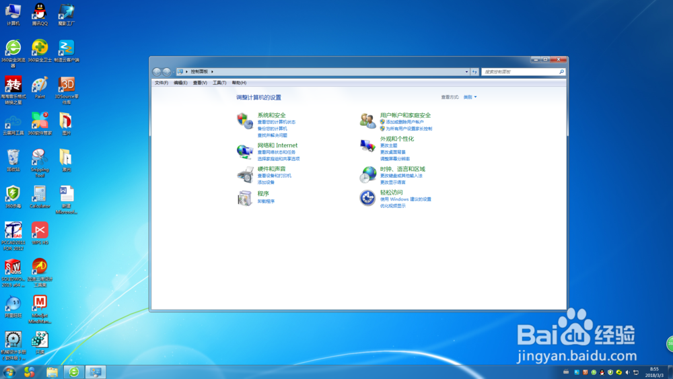
Task: Click the Appearance and Personalization monitor icon
Action: click(368, 145)
